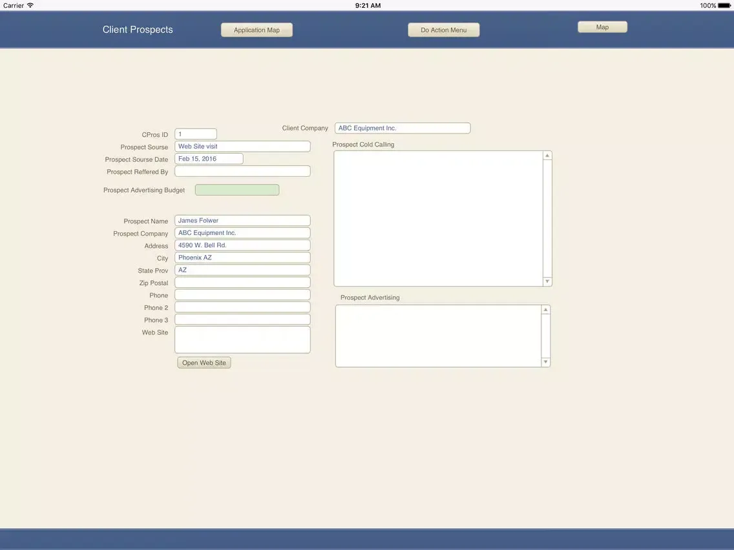Viewport: 734px width, 550px height.
Task: Select the CPros ID field
Action: pyautogui.click(x=196, y=134)
